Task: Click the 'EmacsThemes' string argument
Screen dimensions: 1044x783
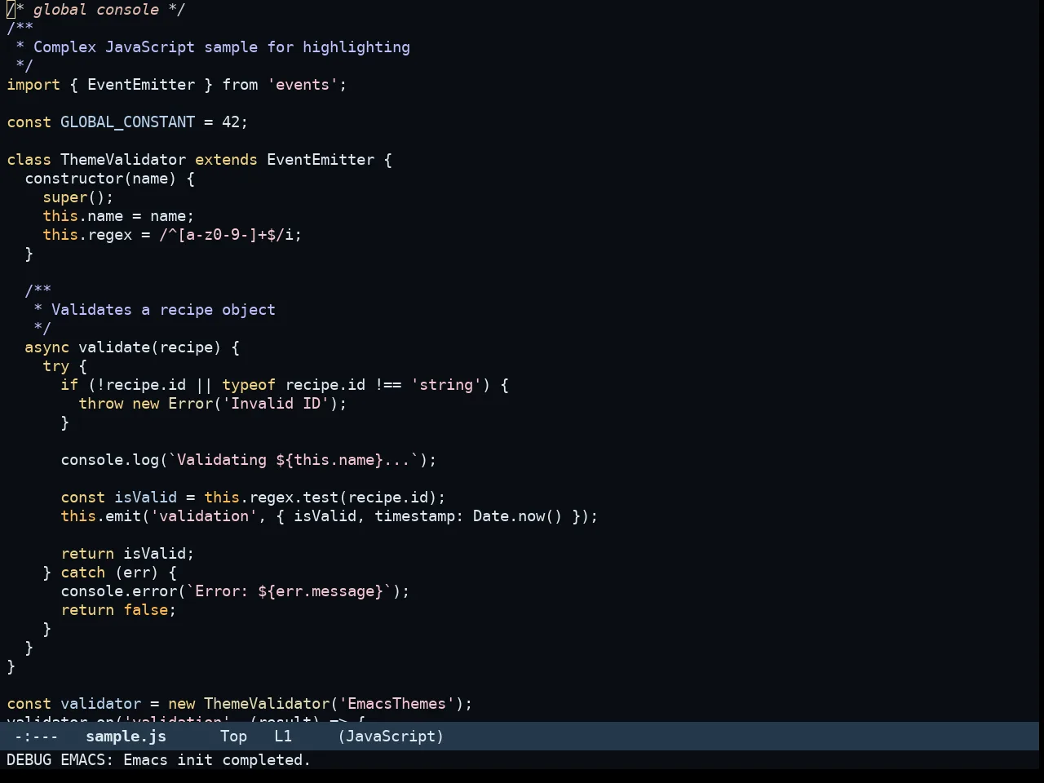Action: 397,703
